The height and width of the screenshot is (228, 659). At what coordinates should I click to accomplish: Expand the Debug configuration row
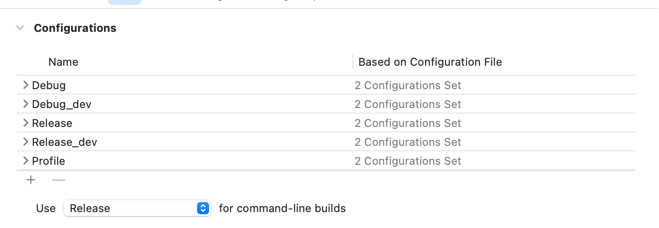[25, 86]
